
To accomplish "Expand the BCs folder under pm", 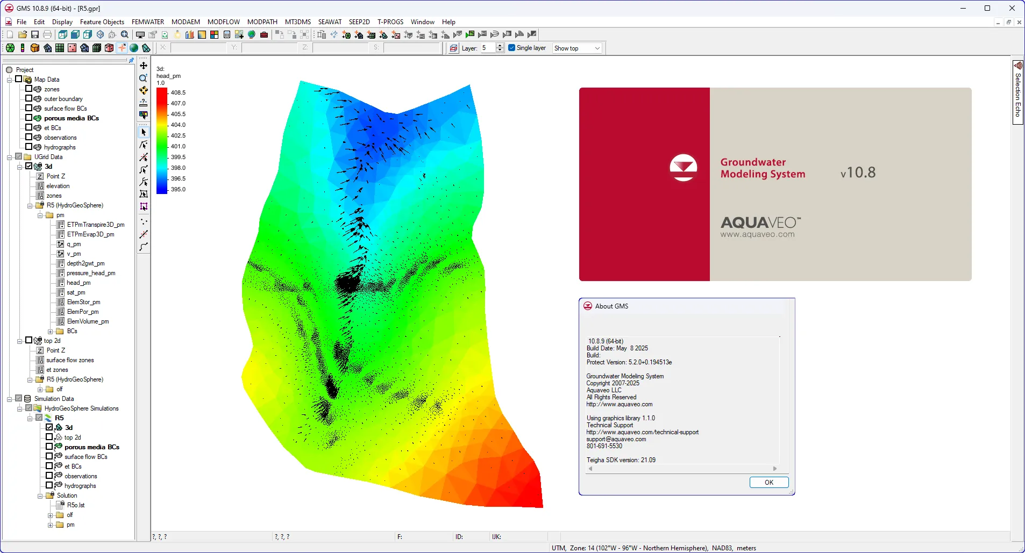I will (x=50, y=331).
